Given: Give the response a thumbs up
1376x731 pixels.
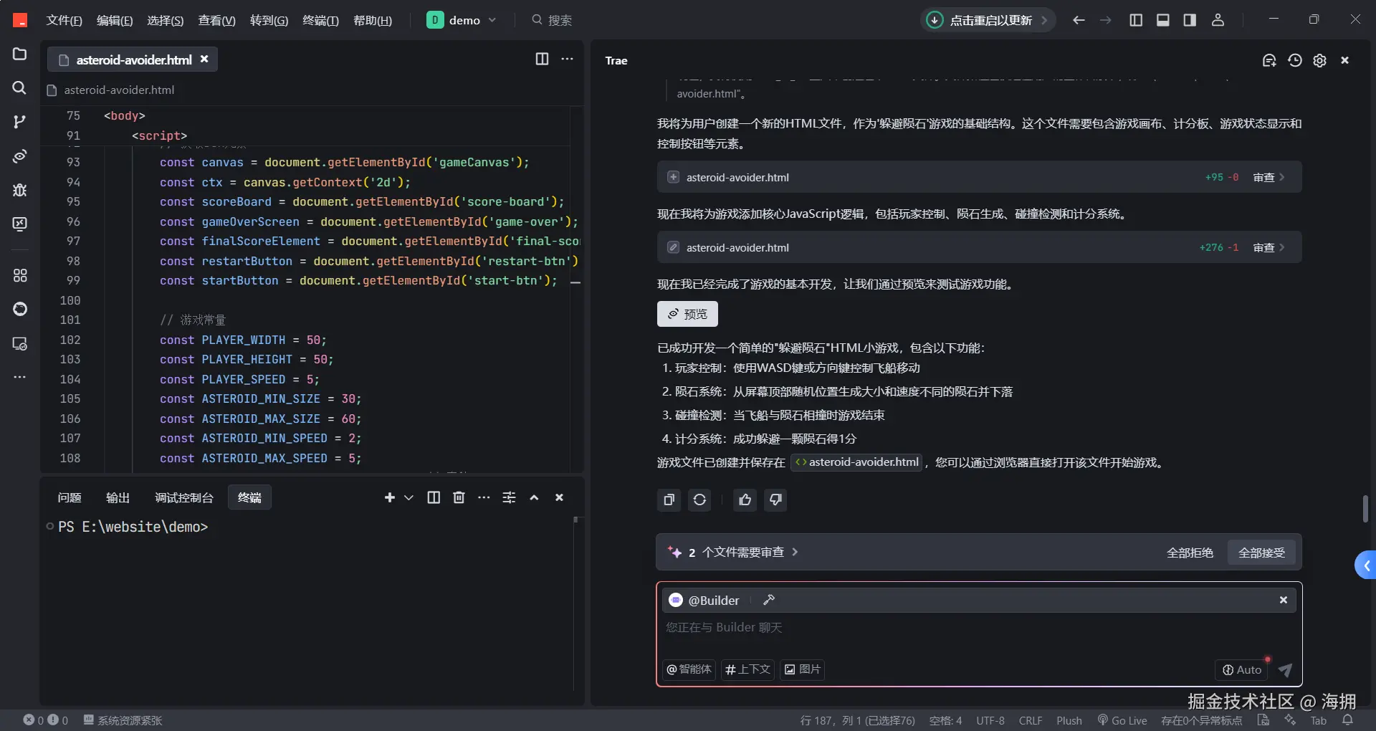Looking at the screenshot, I should (745, 500).
